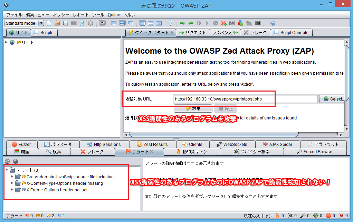This screenshot has height=222, width=353.
Task: Toggle the stacked-panes layout icon
Action: pyautogui.click(x=122, y=23)
